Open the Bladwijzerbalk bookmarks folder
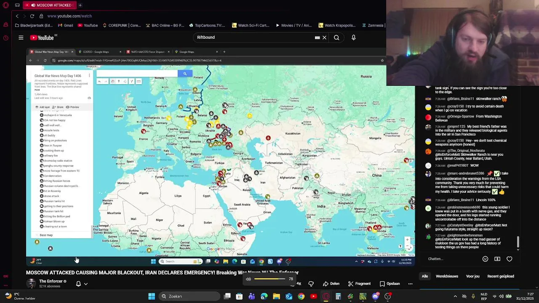 (x=33, y=25)
